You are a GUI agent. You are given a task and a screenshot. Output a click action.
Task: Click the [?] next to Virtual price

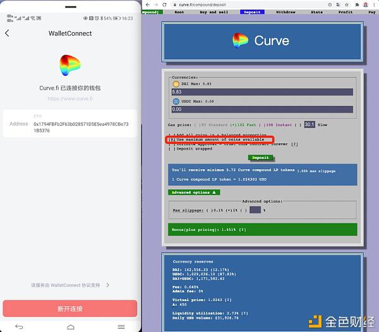[228, 300]
